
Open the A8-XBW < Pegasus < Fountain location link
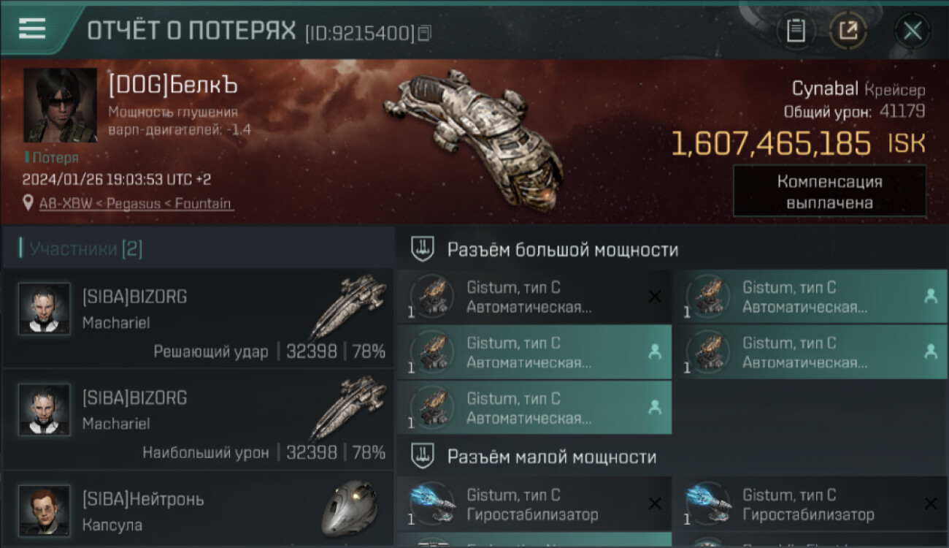137,204
